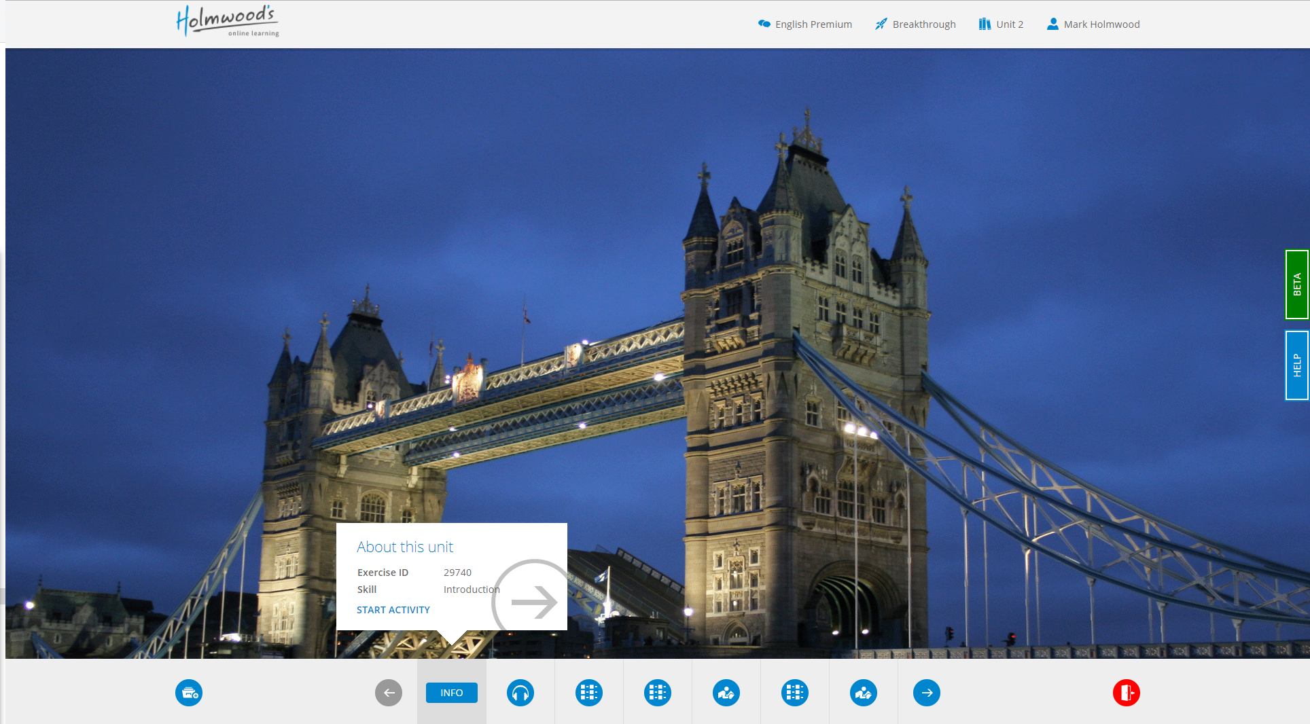Go back with the grey left-arrow button

coord(389,693)
